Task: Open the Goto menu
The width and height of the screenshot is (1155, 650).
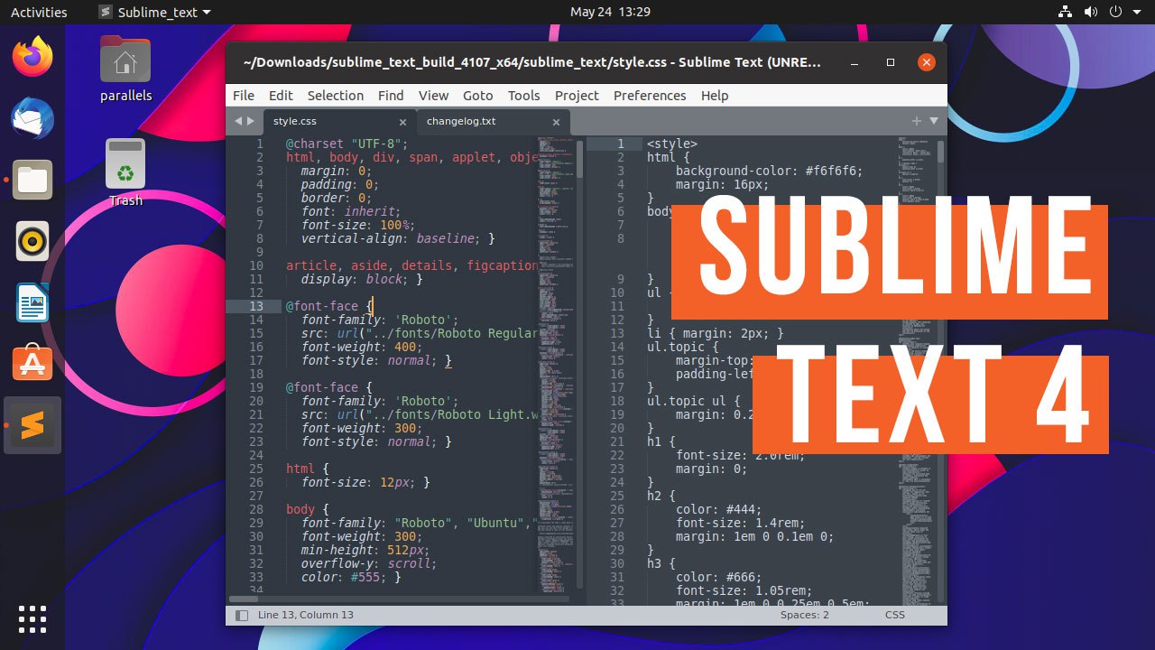Action: pos(478,95)
